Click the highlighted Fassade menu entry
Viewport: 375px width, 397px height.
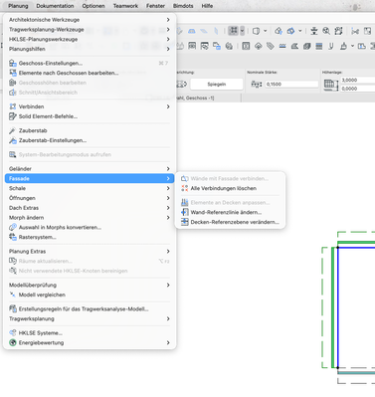click(x=90, y=178)
